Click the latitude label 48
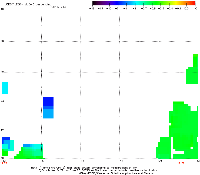Screen dimensions: 200x175 (2, 41)
